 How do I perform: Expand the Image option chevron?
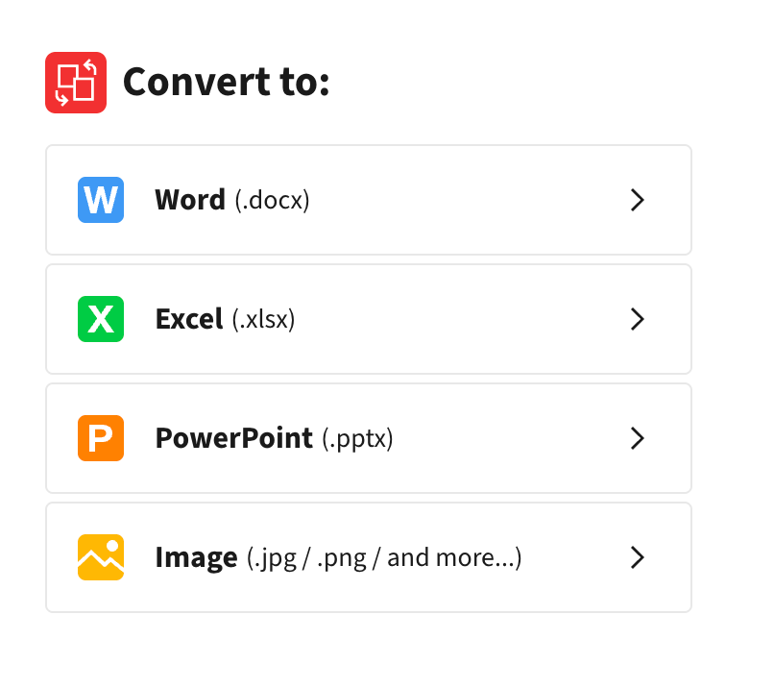(x=638, y=557)
